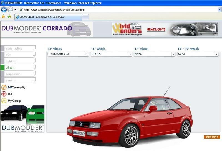This screenshot has width=222, height=151.
Task: Click the browser Forward arrow button
Action: click(10, 10)
